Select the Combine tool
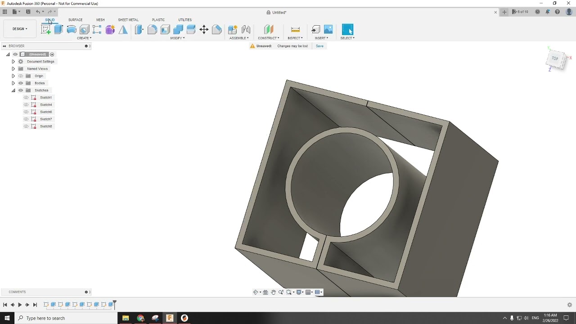Screen dimensions: 576x324 click(178, 30)
